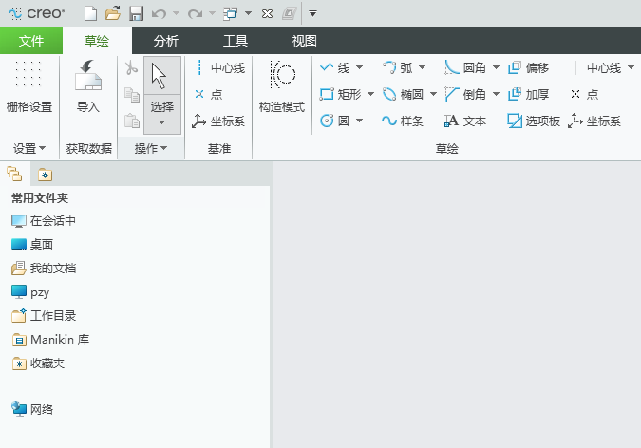Screen dimensions: 641x448
Task: Open the Manikin 库 folder
Action: 50,340
